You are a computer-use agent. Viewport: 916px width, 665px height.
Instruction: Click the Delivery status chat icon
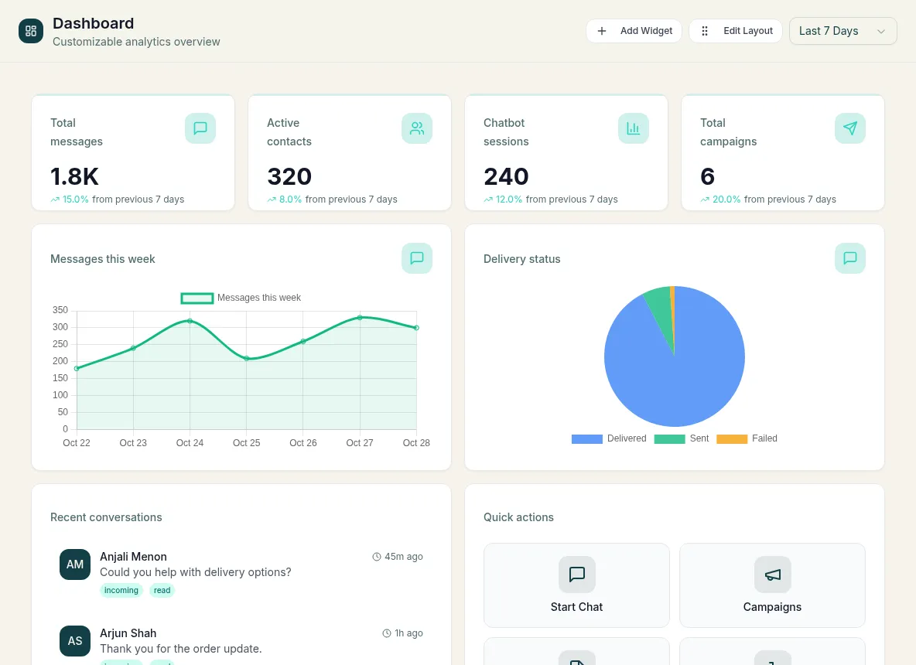[850, 258]
